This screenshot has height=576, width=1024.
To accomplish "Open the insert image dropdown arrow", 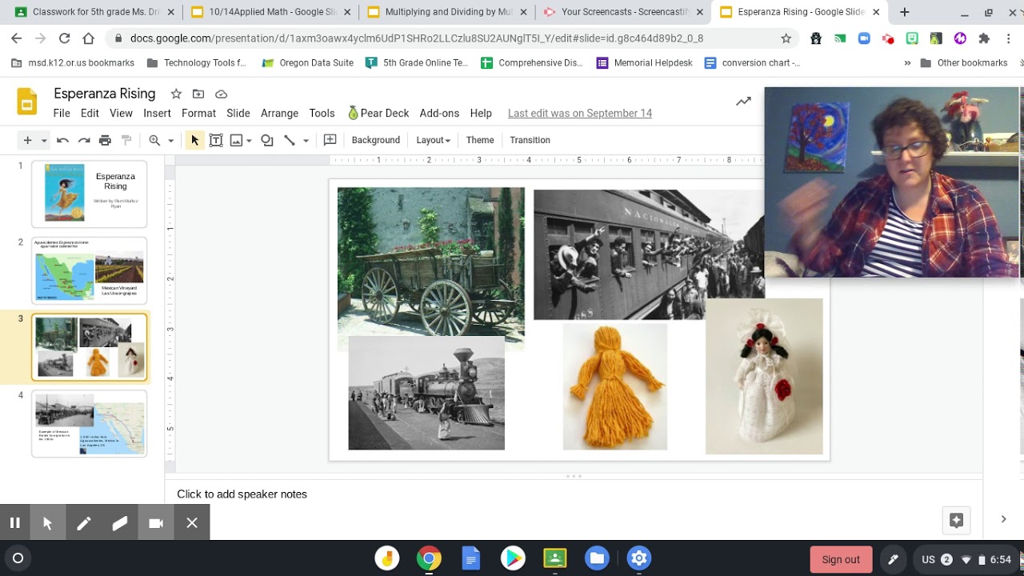I will pyautogui.click(x=249, y=141).
